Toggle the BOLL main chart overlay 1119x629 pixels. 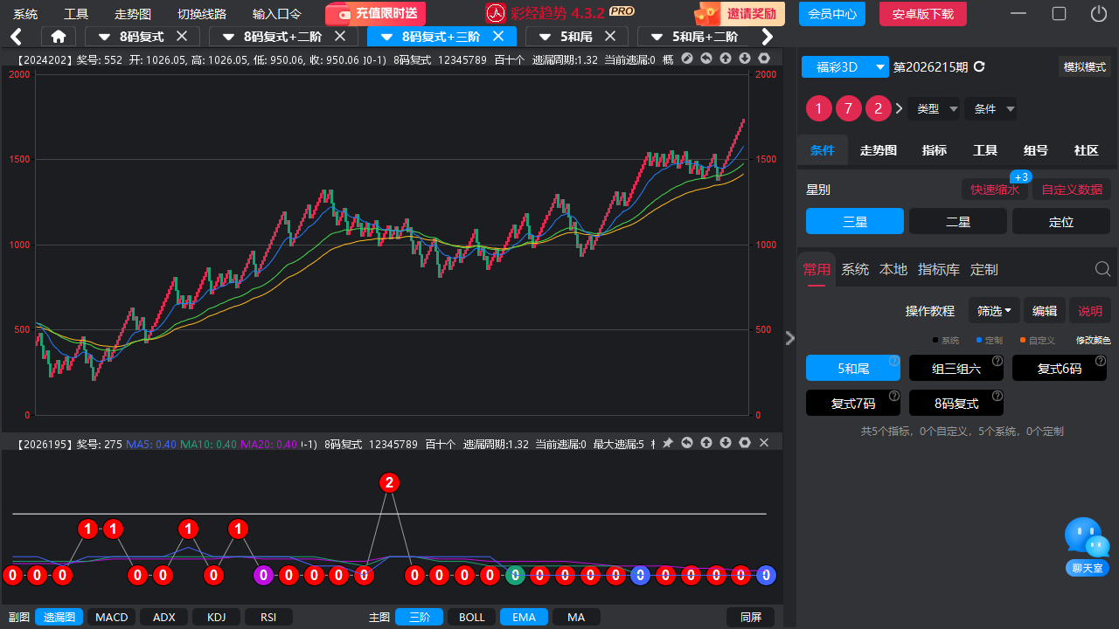pyautogui.click(x=471, y=617)
